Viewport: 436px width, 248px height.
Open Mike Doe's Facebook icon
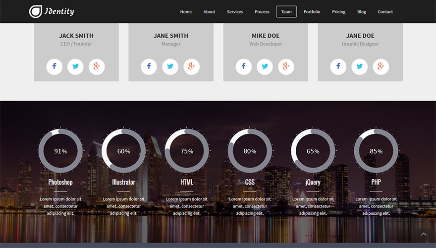244,66
